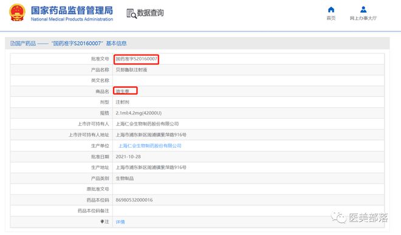Click the product name 贝那鲁肽注射液 cell
The width and height of the screenshot is (401, 235).
(x=248, y=70)
